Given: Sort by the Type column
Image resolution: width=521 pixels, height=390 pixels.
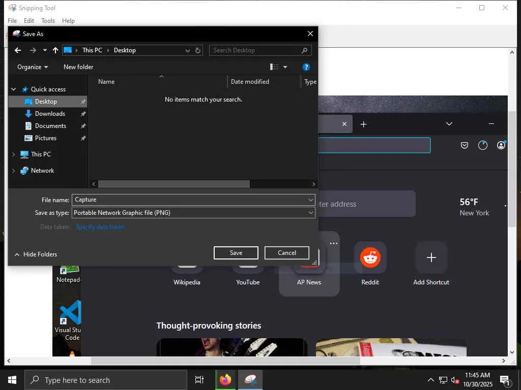Looking at the screenshot, I should pyautogui.click(x=310, y=82).
